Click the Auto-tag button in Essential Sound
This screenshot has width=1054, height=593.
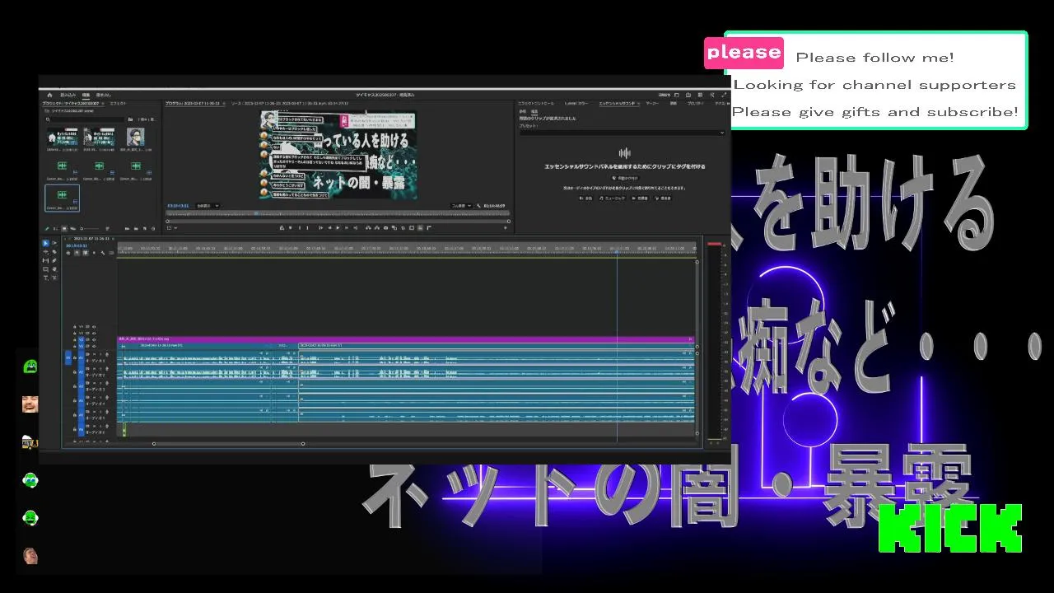[x=625, y=178]
